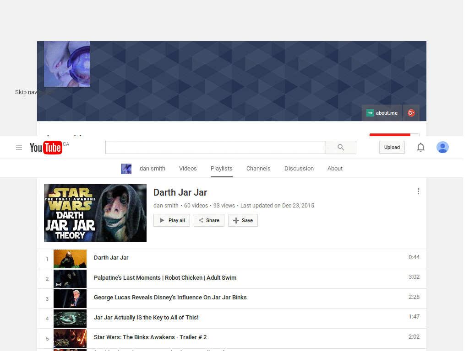The image size is (469, 351).
Task: Click the 3:02 duration text
Action: [x=414, y=277]
